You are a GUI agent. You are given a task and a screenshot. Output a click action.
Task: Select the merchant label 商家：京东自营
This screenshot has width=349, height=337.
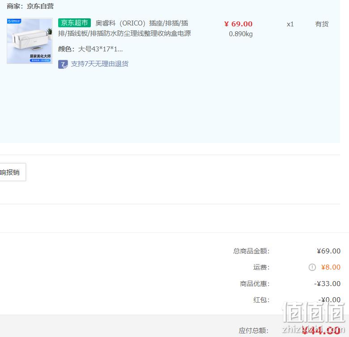click(30, 6)
